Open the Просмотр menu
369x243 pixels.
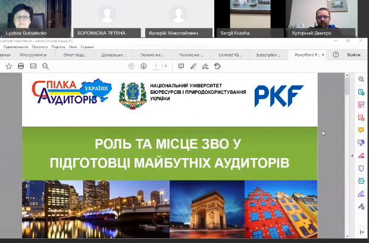(40, 47)
